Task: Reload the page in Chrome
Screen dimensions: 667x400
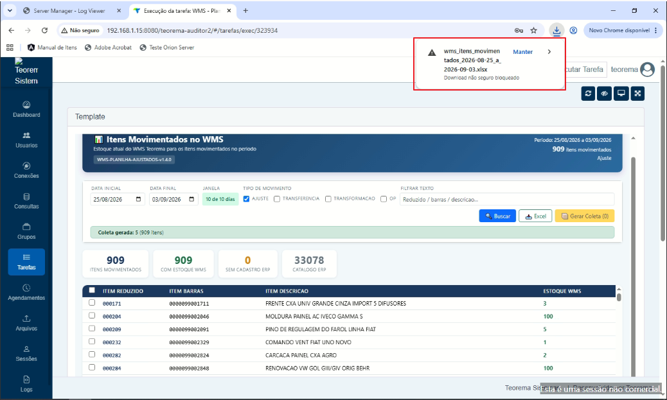Action: (45, 30)
